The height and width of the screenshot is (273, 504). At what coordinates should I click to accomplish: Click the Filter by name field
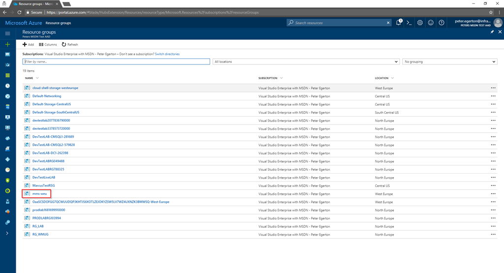tap(116, 61)
